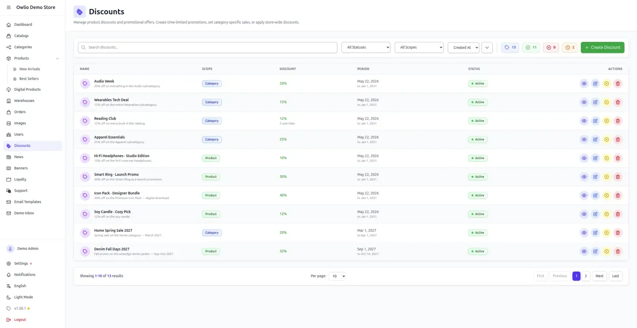Go to Catalogs in sidebar
This screenshot has width=637, height=328.
click(33, 36)
